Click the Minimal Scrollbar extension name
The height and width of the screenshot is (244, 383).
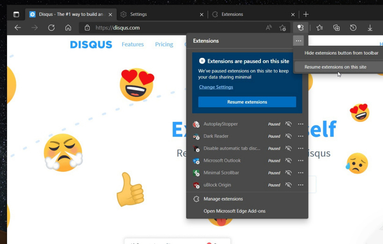(x=221, y=173)
